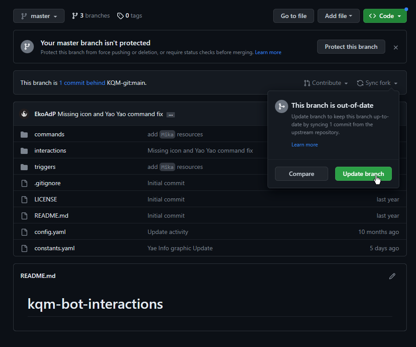The image size is (416, 347).
Task: Collapse the Sync fork dropdown
Action: (377, 83)
